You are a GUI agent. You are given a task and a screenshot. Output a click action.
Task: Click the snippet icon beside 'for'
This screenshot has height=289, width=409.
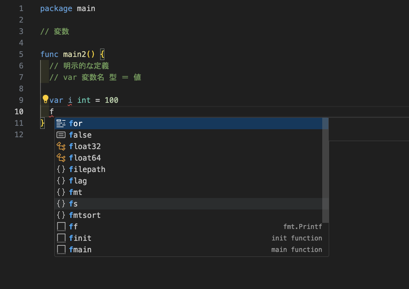point(61,123)
